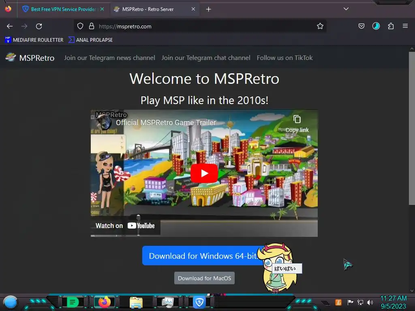
Task: Click Download for Windows 64-bit button
Action: pos(203,256)
